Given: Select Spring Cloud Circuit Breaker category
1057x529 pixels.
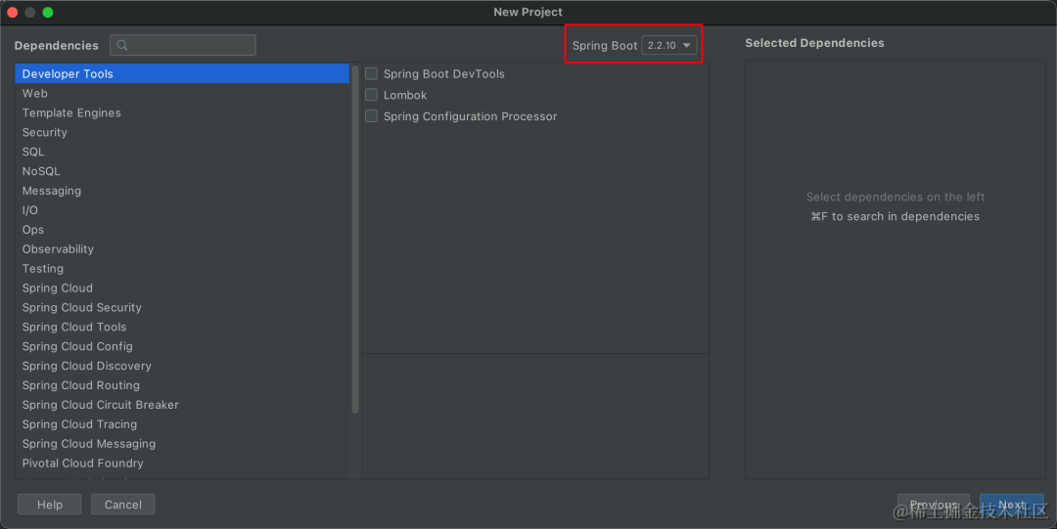Looking at the screenshot, I should click(182, 405).
